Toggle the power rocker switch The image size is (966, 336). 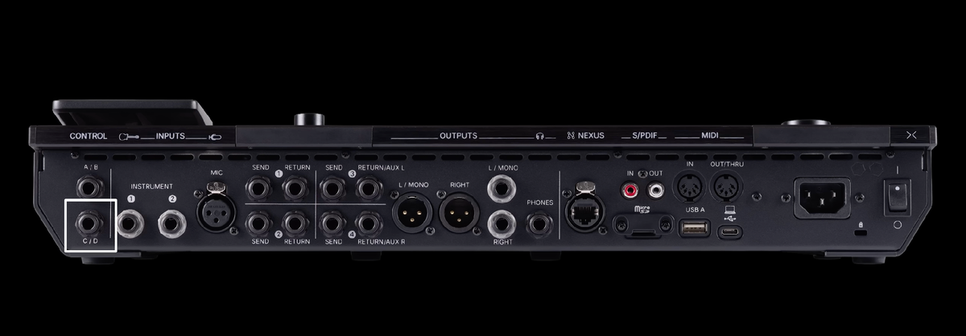tap(898, 196)
